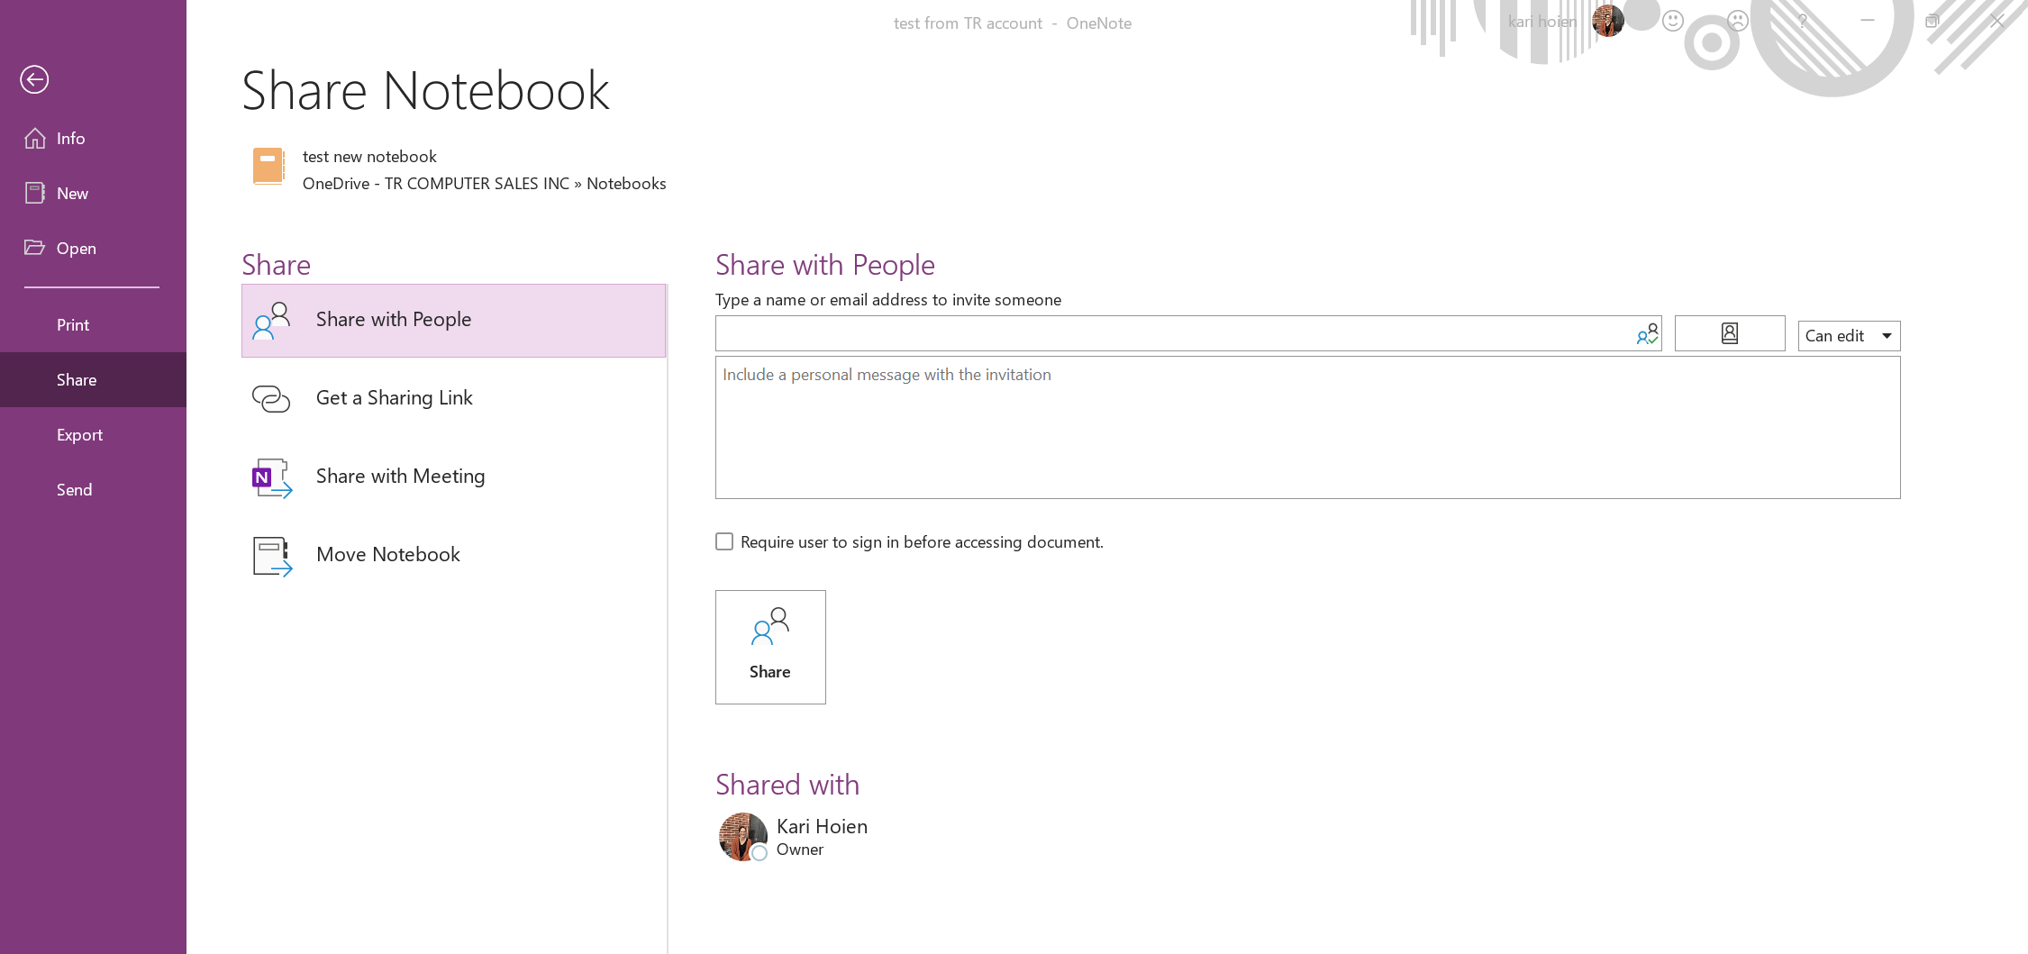This screenshot has height=954, width=2028.
Task: Send a smile feedback
Action: 1673,21
